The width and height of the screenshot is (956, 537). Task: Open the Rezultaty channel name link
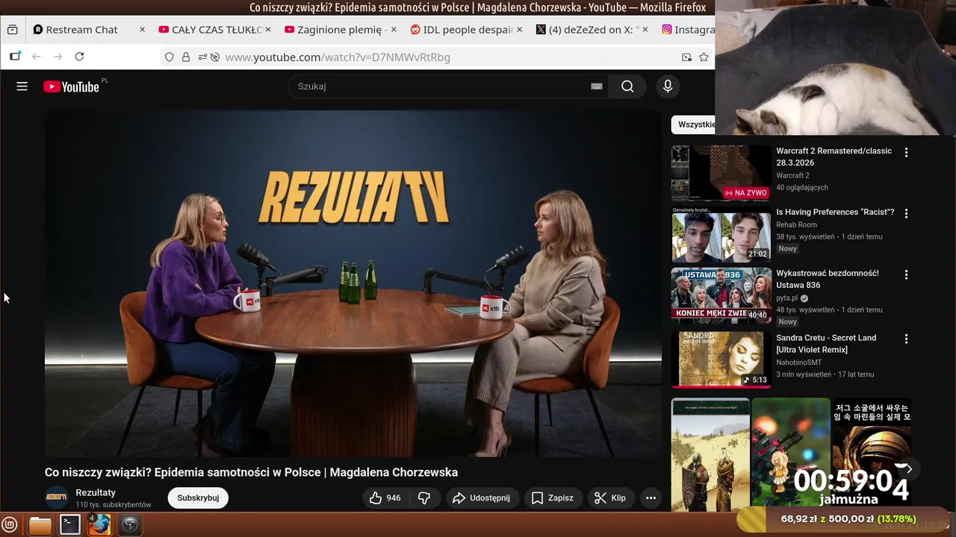(96, 492)
